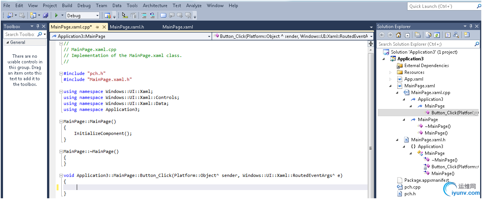Collapse the Application3 project node
Viewport: 482px width, 199px height.
[x=384, y=59]
